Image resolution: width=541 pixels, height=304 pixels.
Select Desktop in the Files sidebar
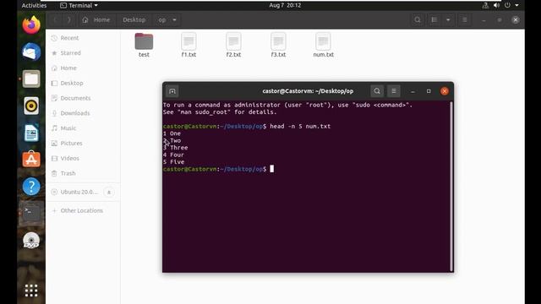[83, 83]
